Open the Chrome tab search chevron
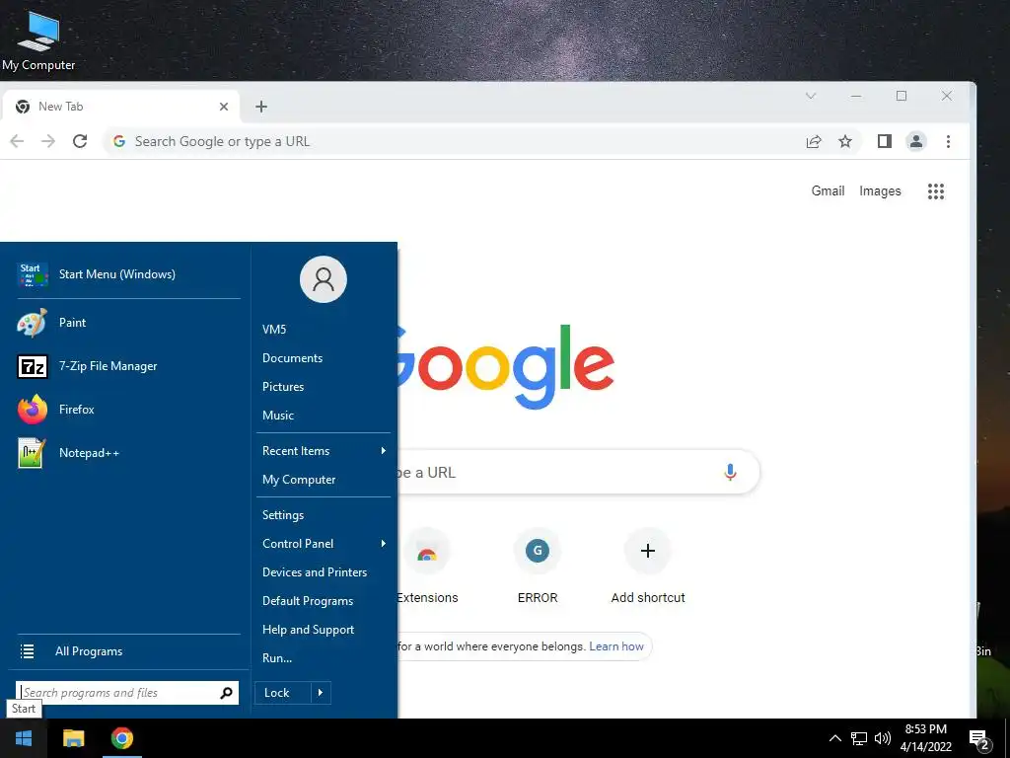The width and height of the screenshot is (1010, 758). tap(811, 96)
